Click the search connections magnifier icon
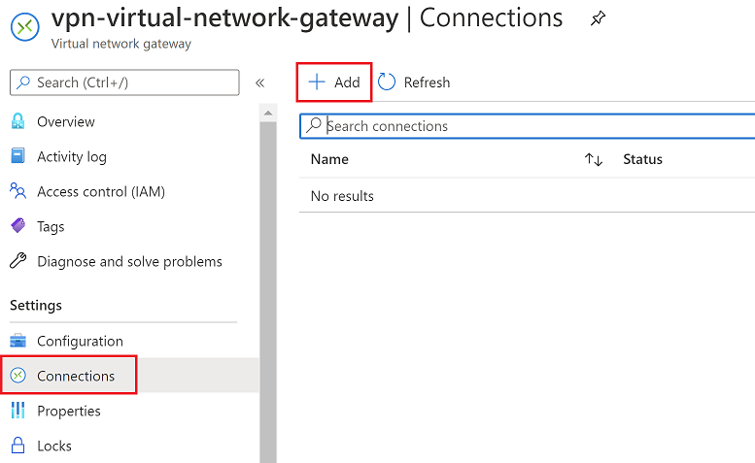 [314, 125]
